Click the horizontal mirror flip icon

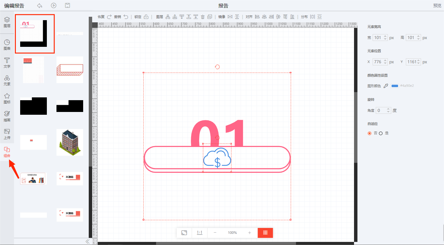[230, 17]
